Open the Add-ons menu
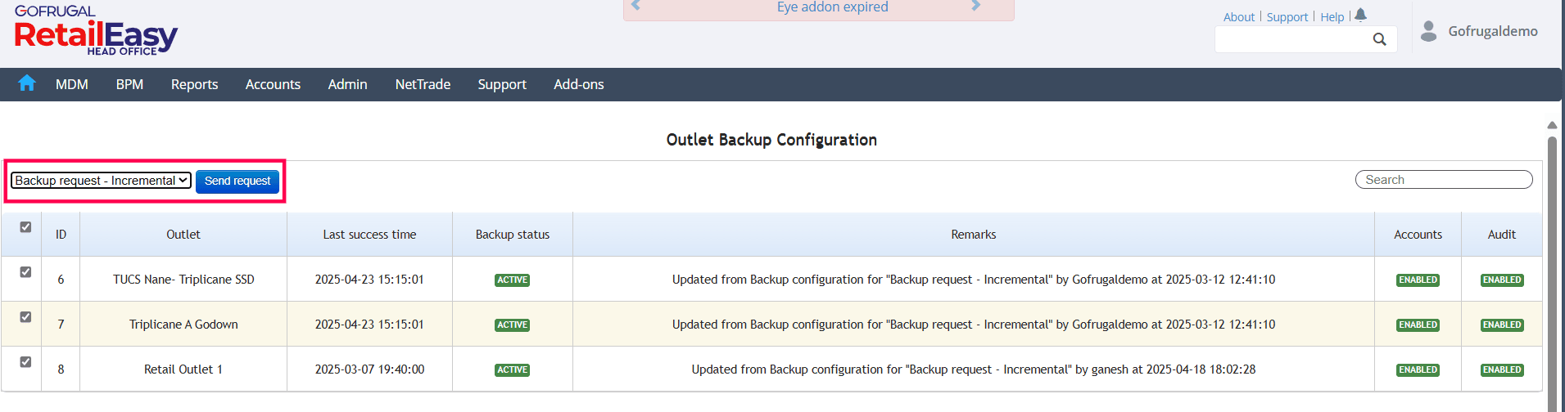This screenshot has width=1565, height=412. click(x=578, y=84)
